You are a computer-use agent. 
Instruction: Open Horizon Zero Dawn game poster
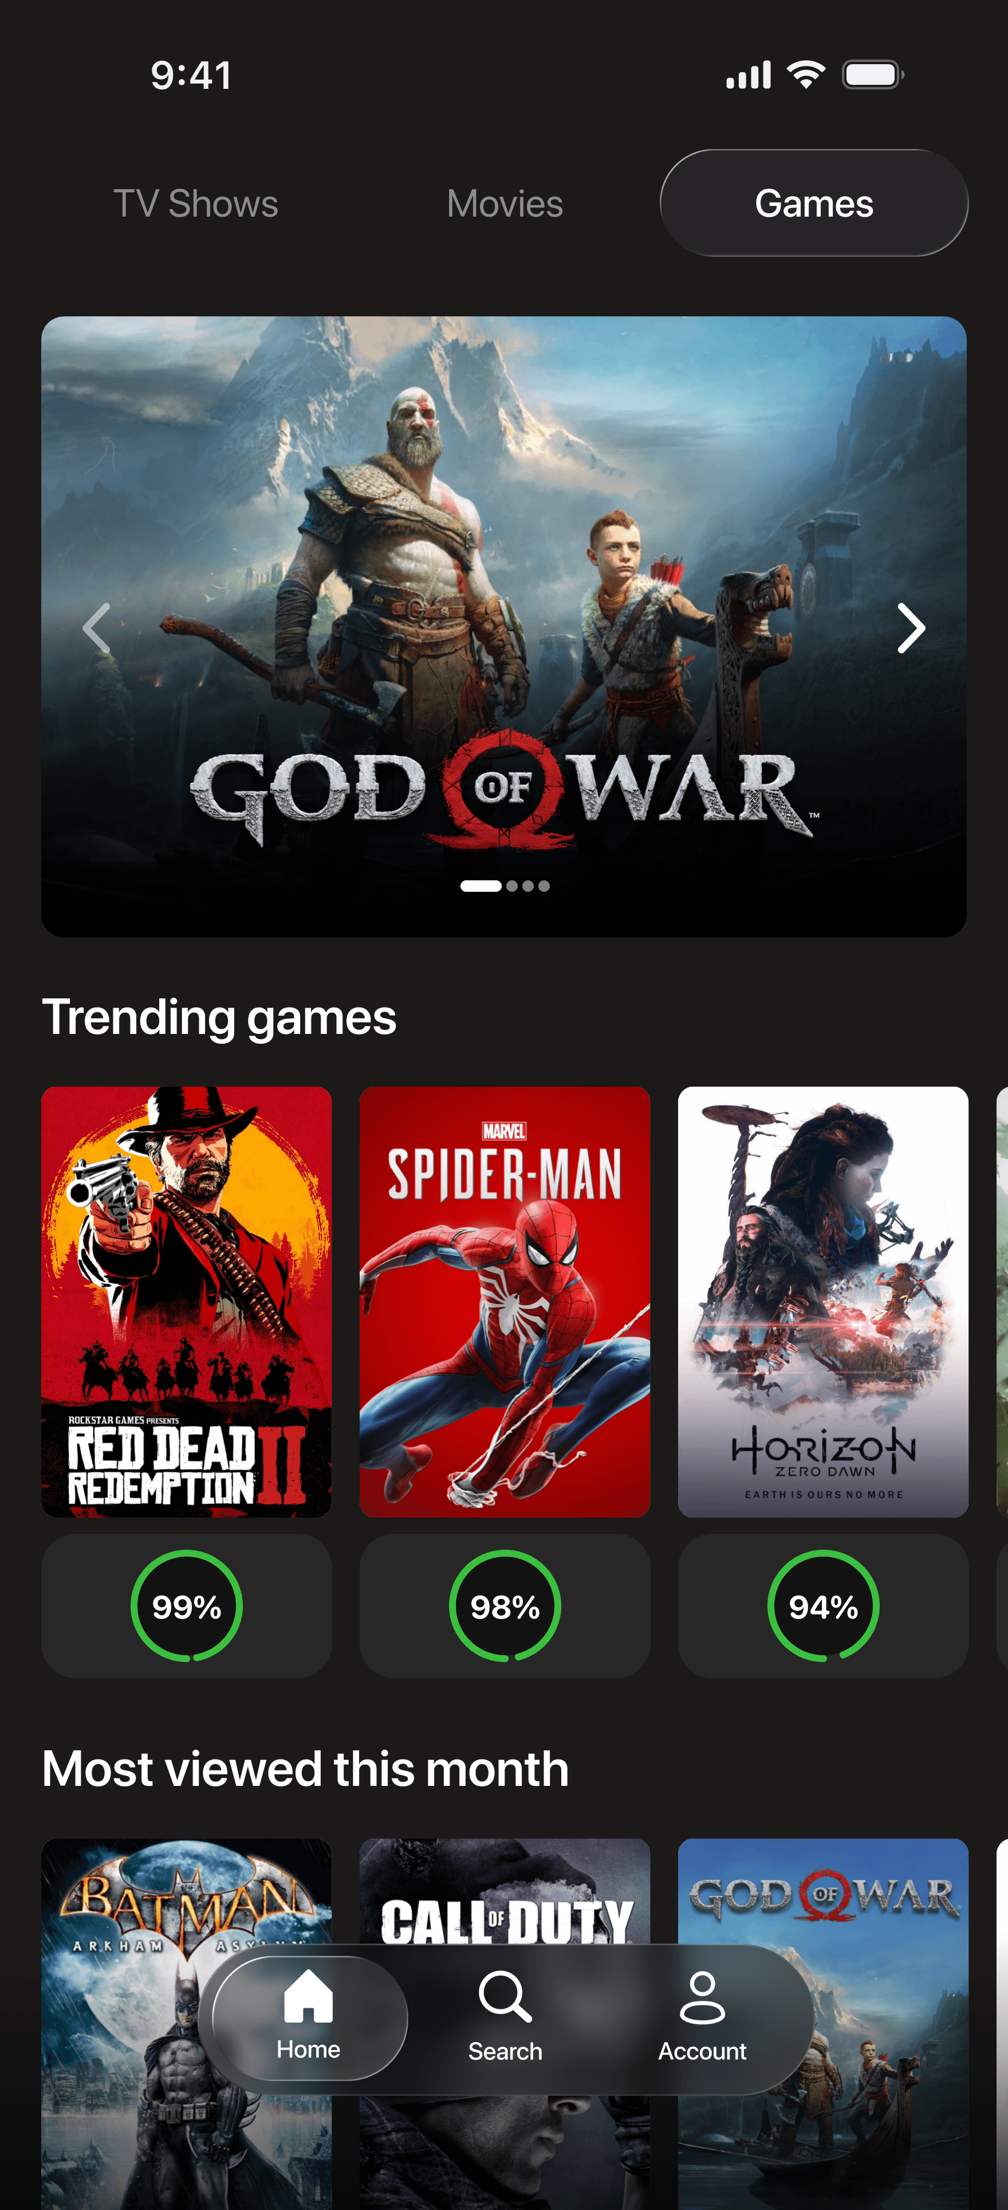click(x=823, y=1302)
